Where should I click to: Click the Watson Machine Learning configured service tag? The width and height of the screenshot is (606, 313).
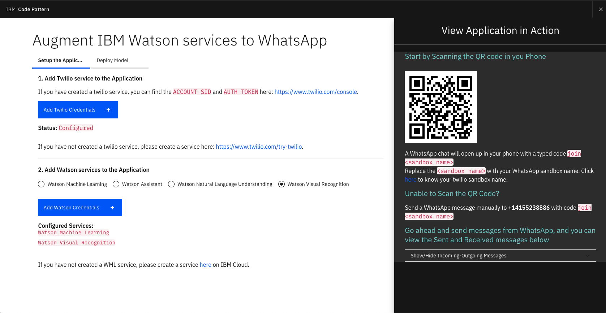(74, 233)
